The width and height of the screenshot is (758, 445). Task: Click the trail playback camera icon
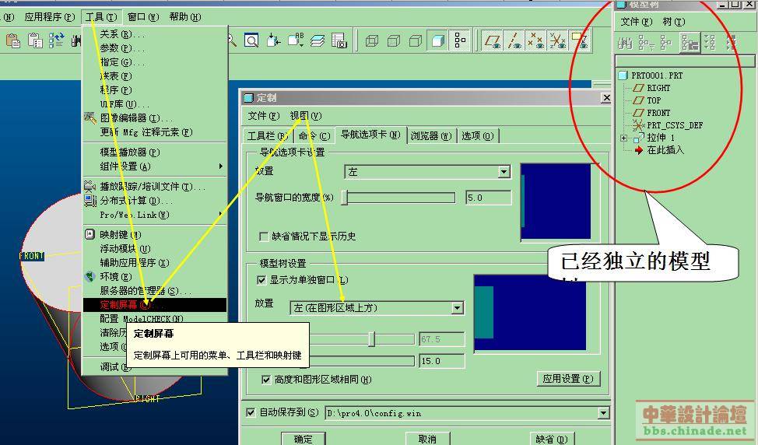90,186
